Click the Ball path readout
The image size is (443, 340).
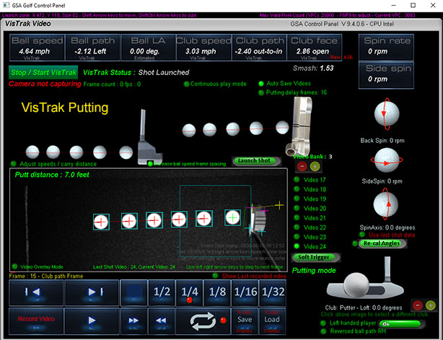(x=92, y=48)
